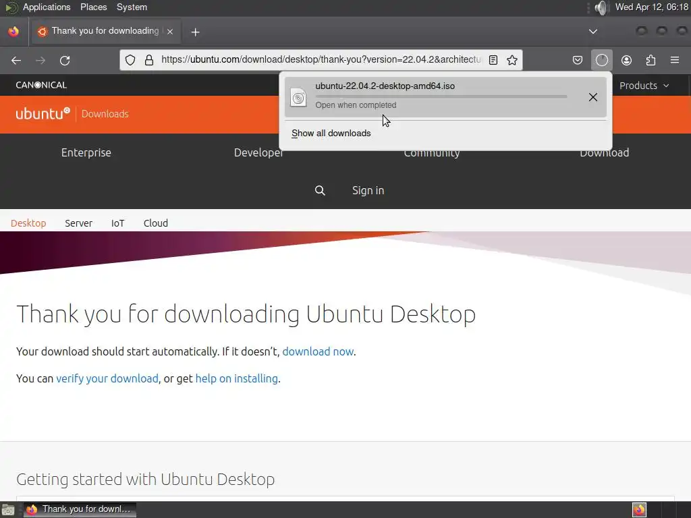Click the site search magnifier icon
The image size is (691, 518).
[320, 190]
